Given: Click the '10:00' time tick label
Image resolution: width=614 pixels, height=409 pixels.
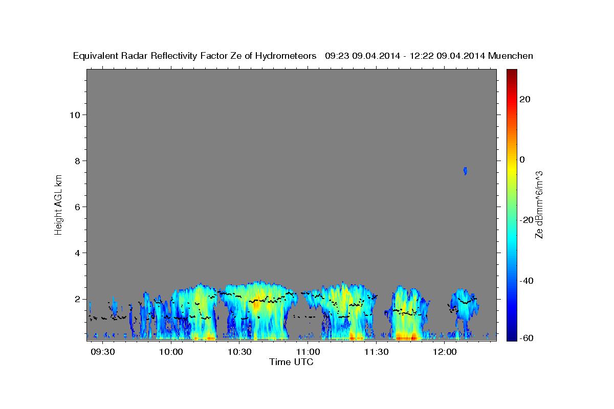Looking at the screenshot, I should tap(171, 352).
